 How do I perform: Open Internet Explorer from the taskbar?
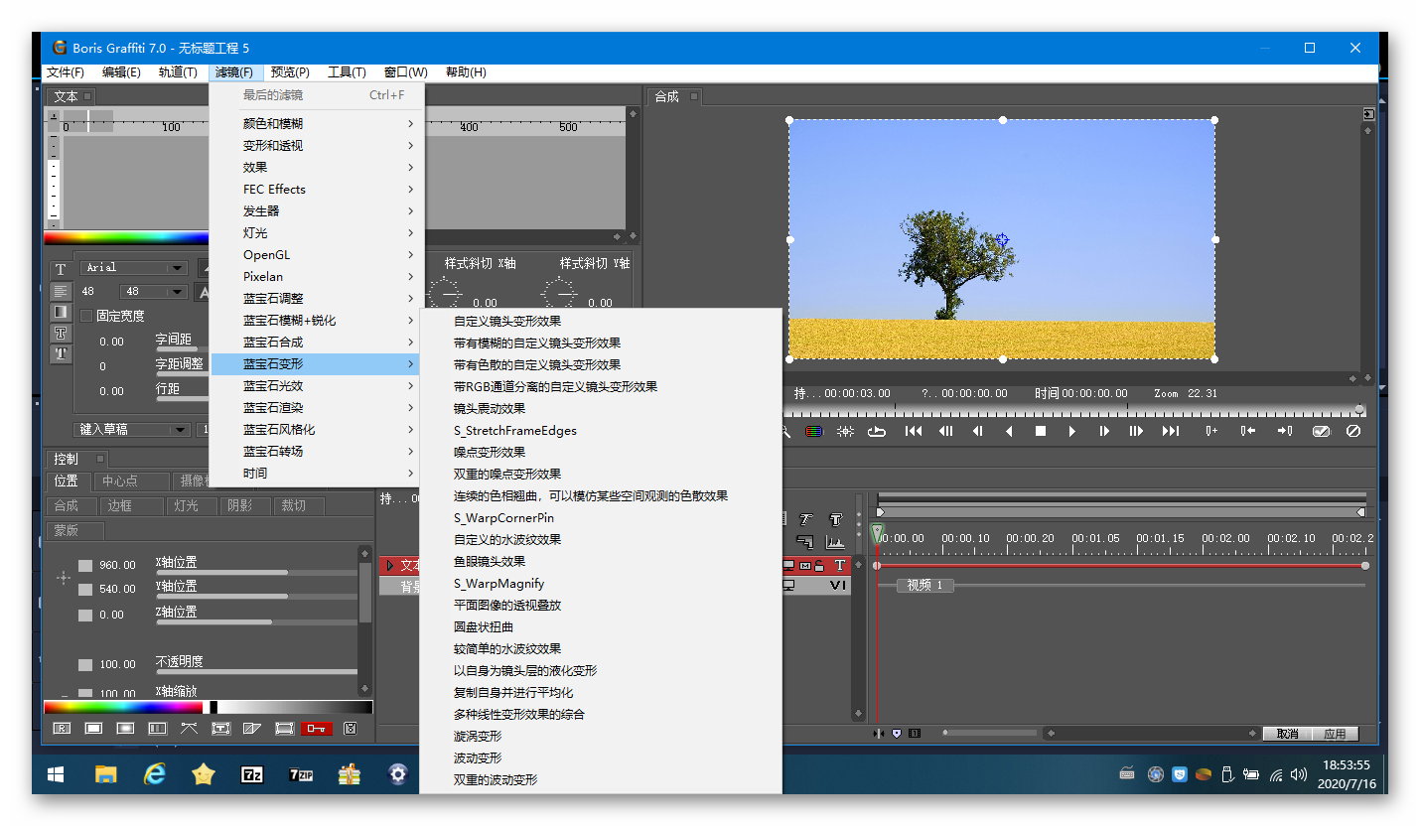(155, 773)
